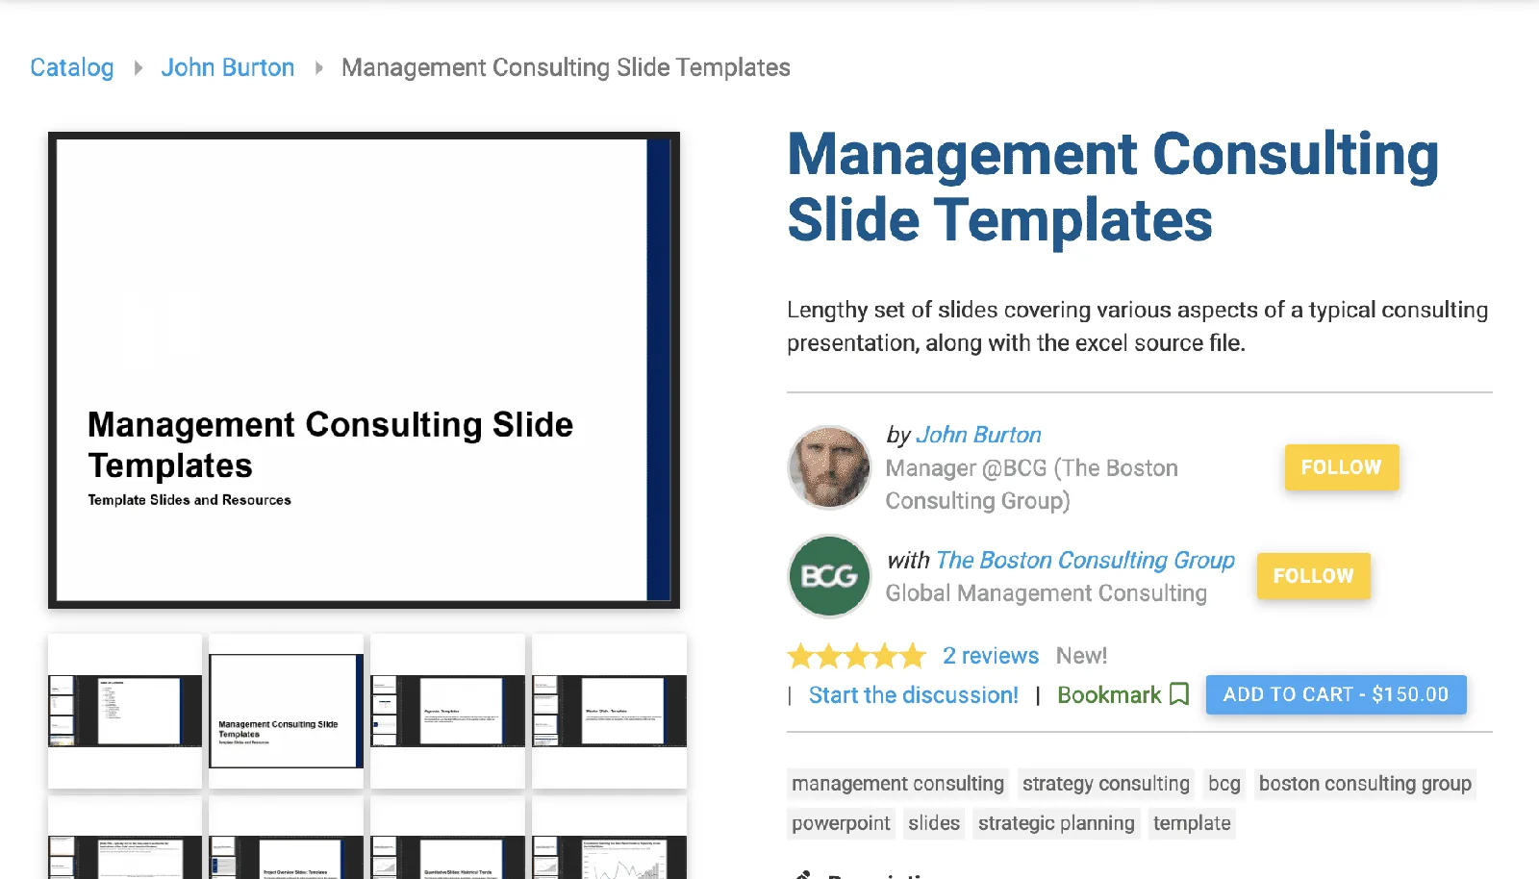Open third thumbnail in top row
Screen dimensions: 1539x879
(448, 711)
